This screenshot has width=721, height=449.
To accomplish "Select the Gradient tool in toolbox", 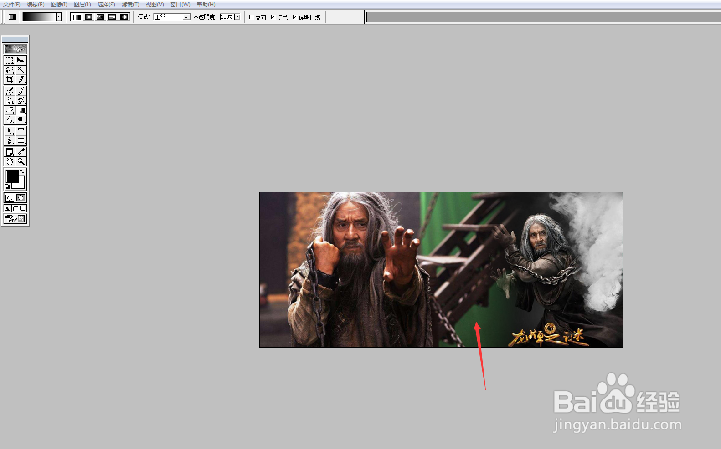I will coord(21,110).
